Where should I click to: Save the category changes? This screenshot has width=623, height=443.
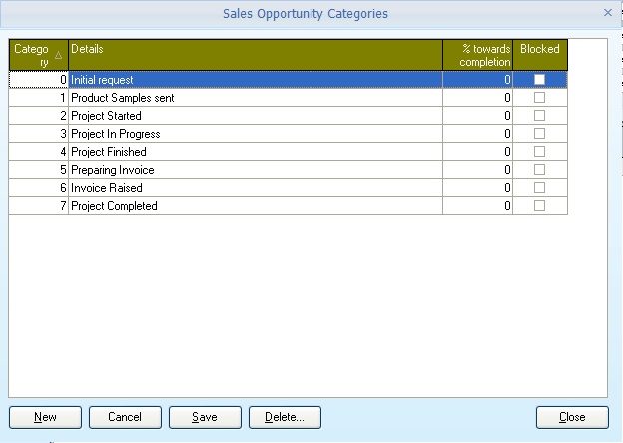point(204,417)
